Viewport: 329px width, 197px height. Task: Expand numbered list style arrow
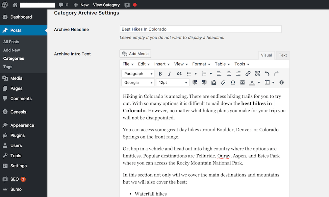pos(211,74)
